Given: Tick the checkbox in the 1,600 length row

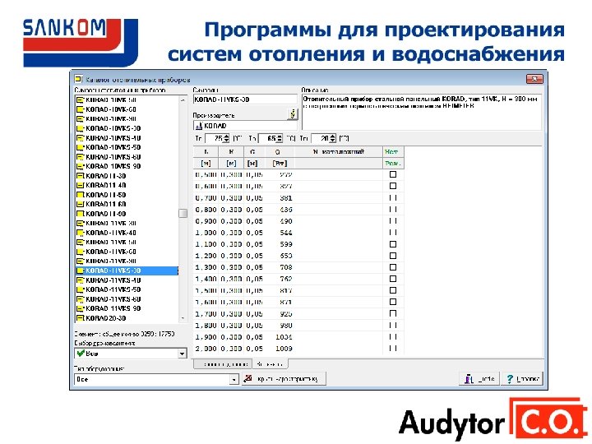Looking at the screenshot, I should pos(393,302).
